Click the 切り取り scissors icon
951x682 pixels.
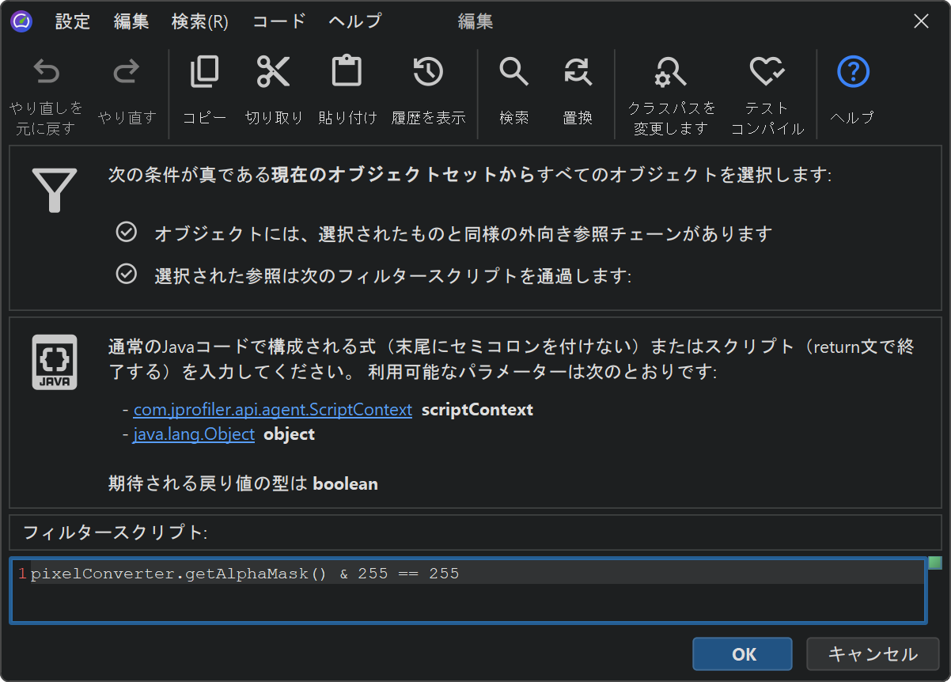click(x=274, y=72)
